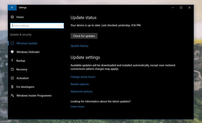Click the Windows Insider Programme person icon

click(12, 95)
